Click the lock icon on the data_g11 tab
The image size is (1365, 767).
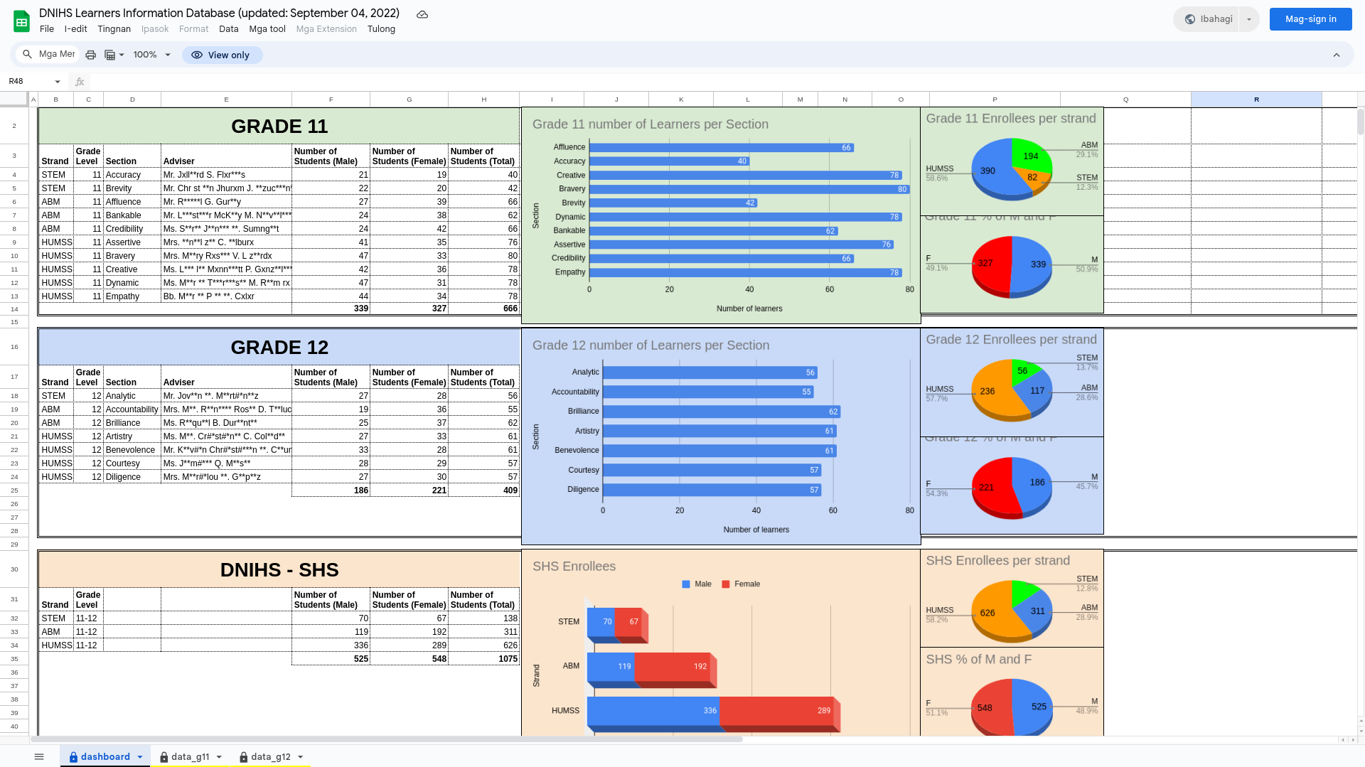tap(164, 756)
